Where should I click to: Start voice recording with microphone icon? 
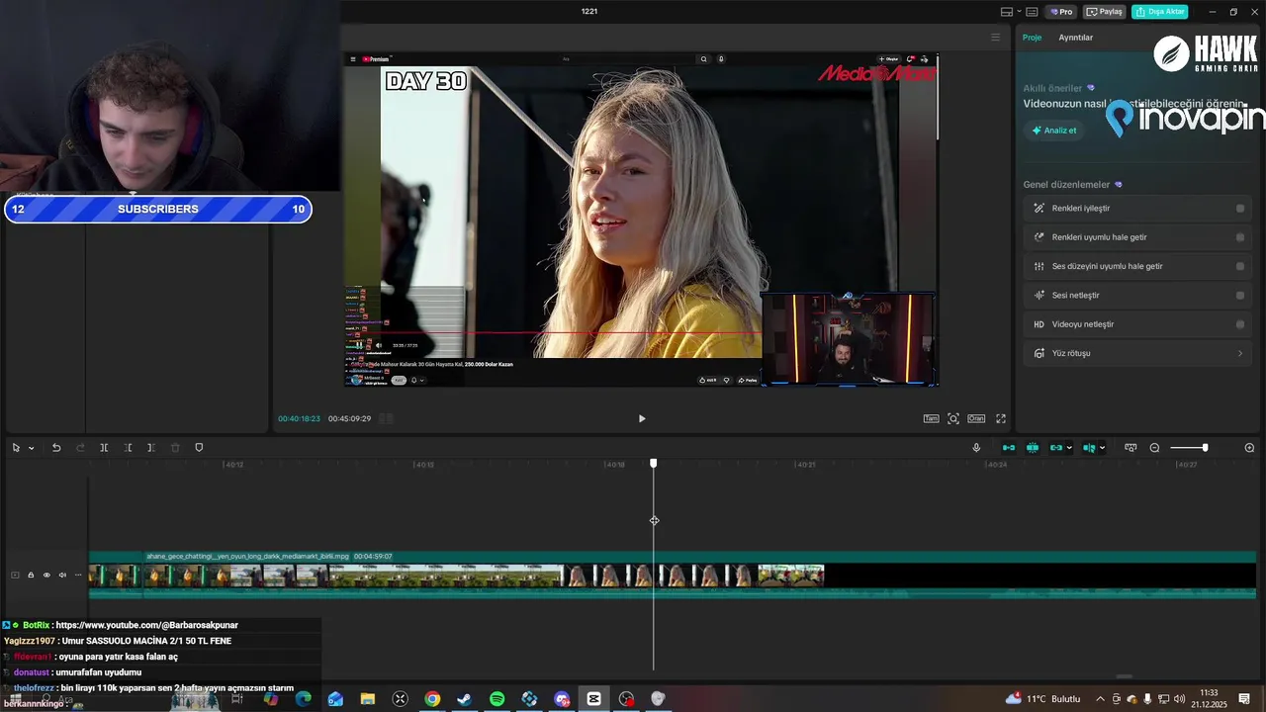click(x=976, y=448)
